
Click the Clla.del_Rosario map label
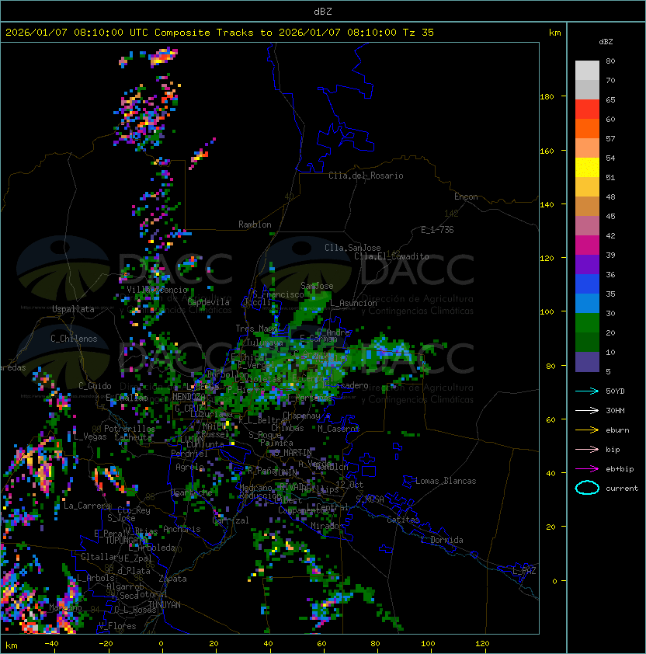click(x=366, y=176)
